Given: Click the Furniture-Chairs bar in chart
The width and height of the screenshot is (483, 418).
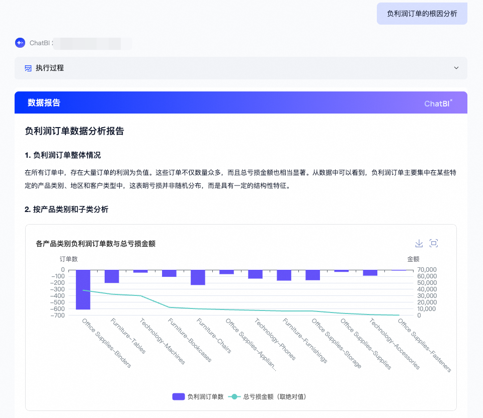Looking at the screenshot, I should (198, 277).
